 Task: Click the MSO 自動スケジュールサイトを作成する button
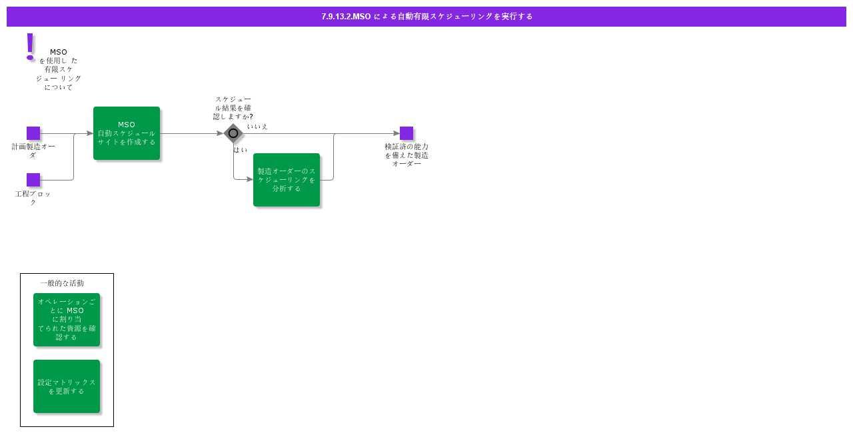127,133
